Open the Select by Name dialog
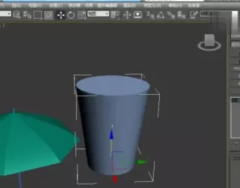 tap(27, 15)
